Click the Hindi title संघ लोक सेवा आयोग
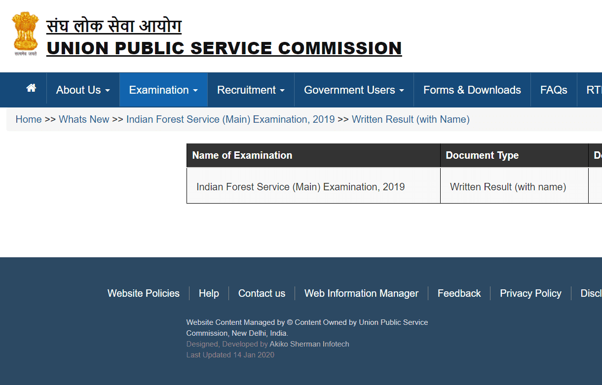 (x=114, y=26)
